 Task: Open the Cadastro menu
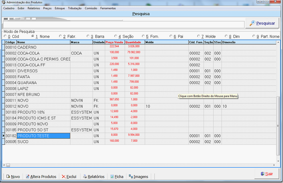(9, 8)
